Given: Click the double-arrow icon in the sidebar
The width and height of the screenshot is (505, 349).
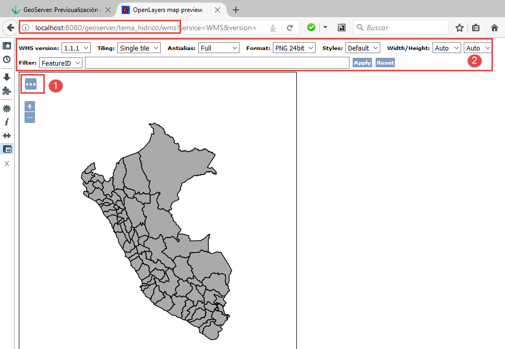Looking at the screenshot, I should (7, 134).
